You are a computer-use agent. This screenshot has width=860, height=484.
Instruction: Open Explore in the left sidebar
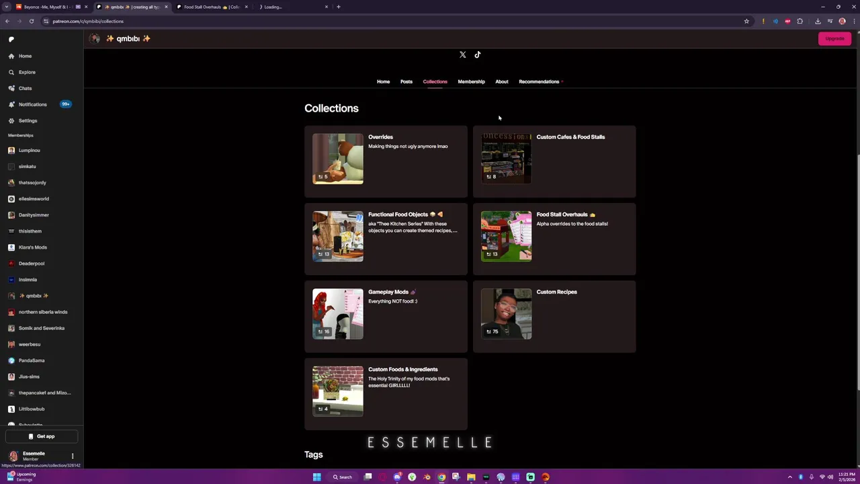(27, 72)
